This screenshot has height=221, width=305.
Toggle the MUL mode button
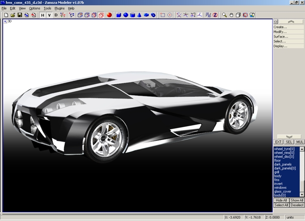(300, 142)
